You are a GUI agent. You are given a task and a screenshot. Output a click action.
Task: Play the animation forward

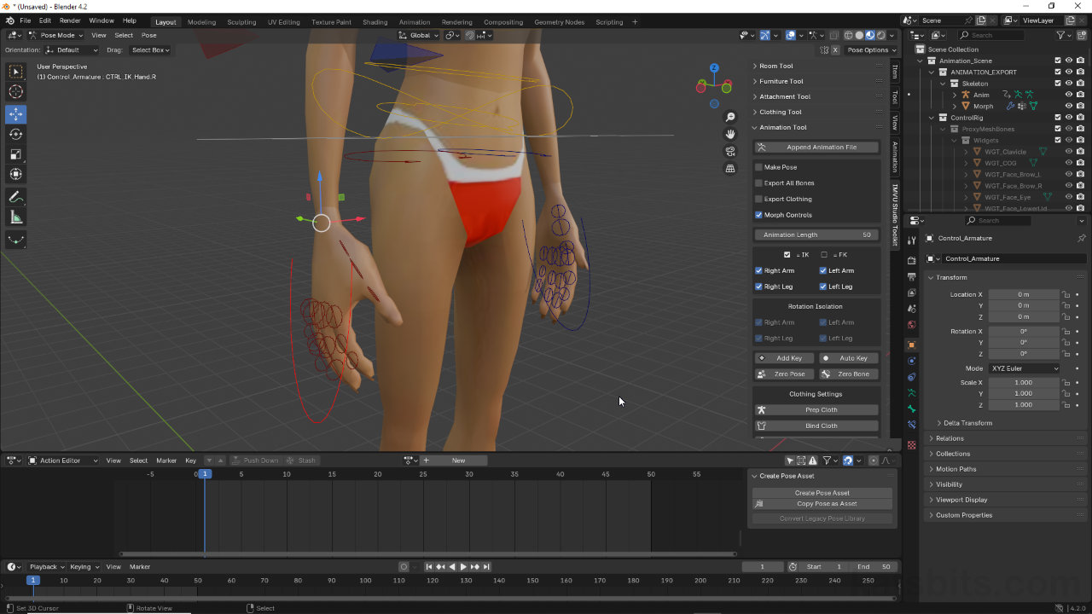coord(463,567)
